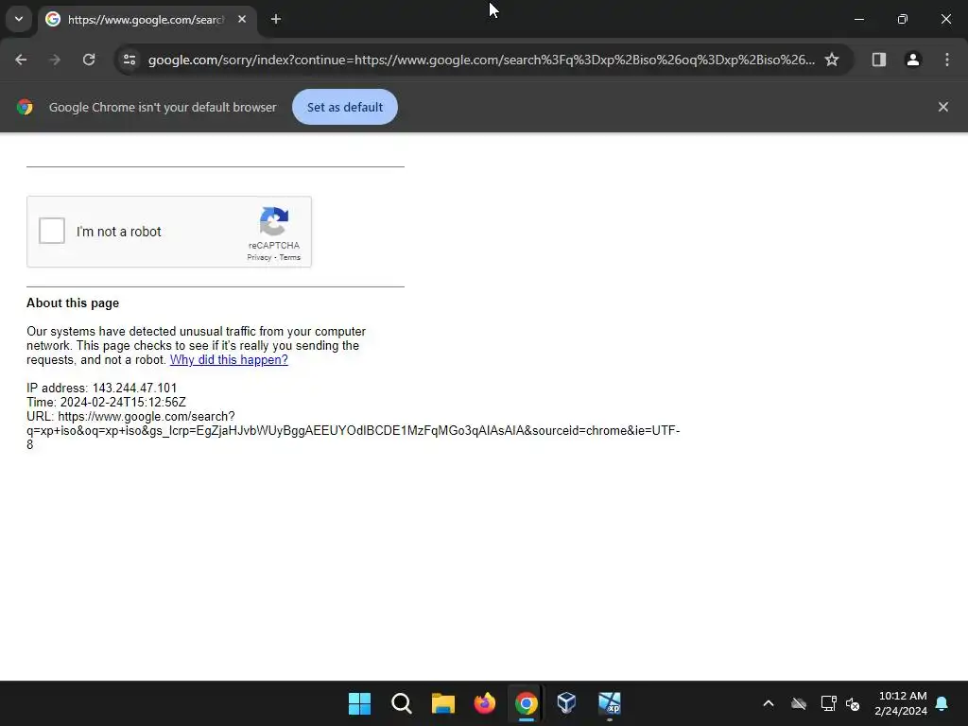Bookmark this tab with the star icon
This screenshot has width=968, height=726.
[832, 60]
